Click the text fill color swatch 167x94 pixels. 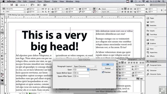click(94, 9)
